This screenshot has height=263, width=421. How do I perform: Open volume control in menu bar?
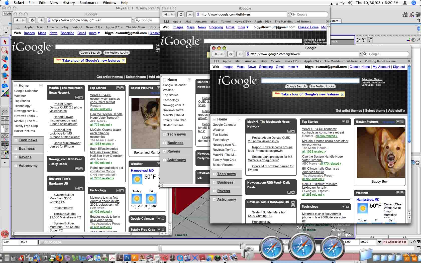click(x=350, y=3)
